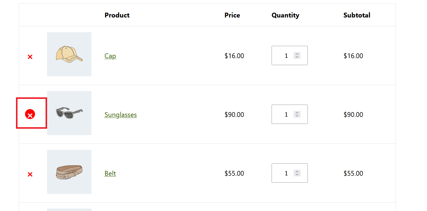Viewport: 427px width, 211px height.
Task: Raise Sunglasses quantity using the up arrow
Action: (297, 113)
